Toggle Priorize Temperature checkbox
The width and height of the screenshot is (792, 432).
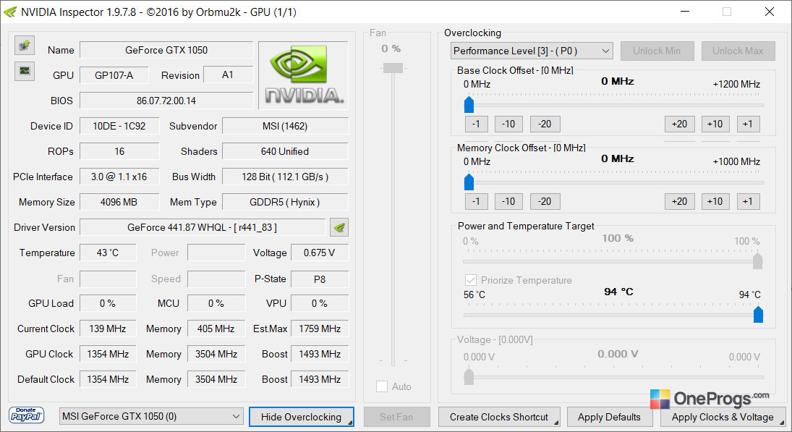(x=470, y=280)
